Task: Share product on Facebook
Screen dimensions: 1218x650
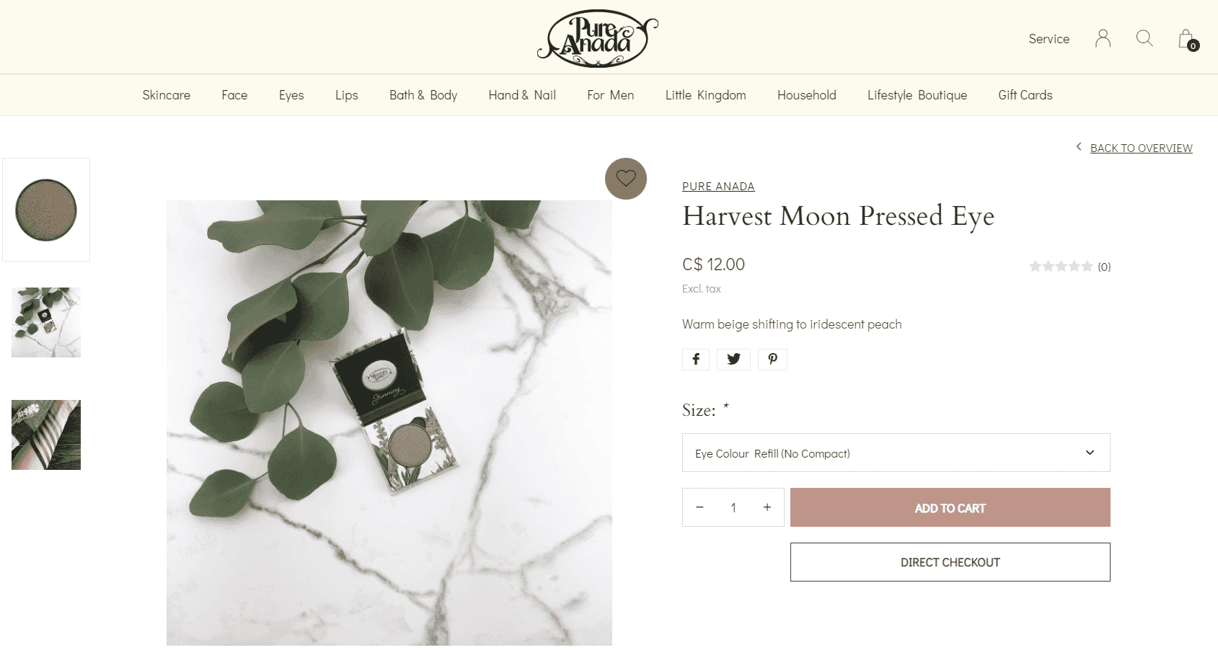Action: point(696,359)
